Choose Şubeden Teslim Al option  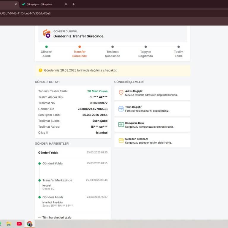tap(152, 141)
